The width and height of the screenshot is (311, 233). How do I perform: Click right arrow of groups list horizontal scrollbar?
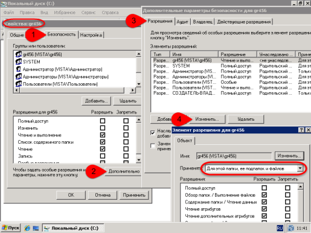[132, 90]
